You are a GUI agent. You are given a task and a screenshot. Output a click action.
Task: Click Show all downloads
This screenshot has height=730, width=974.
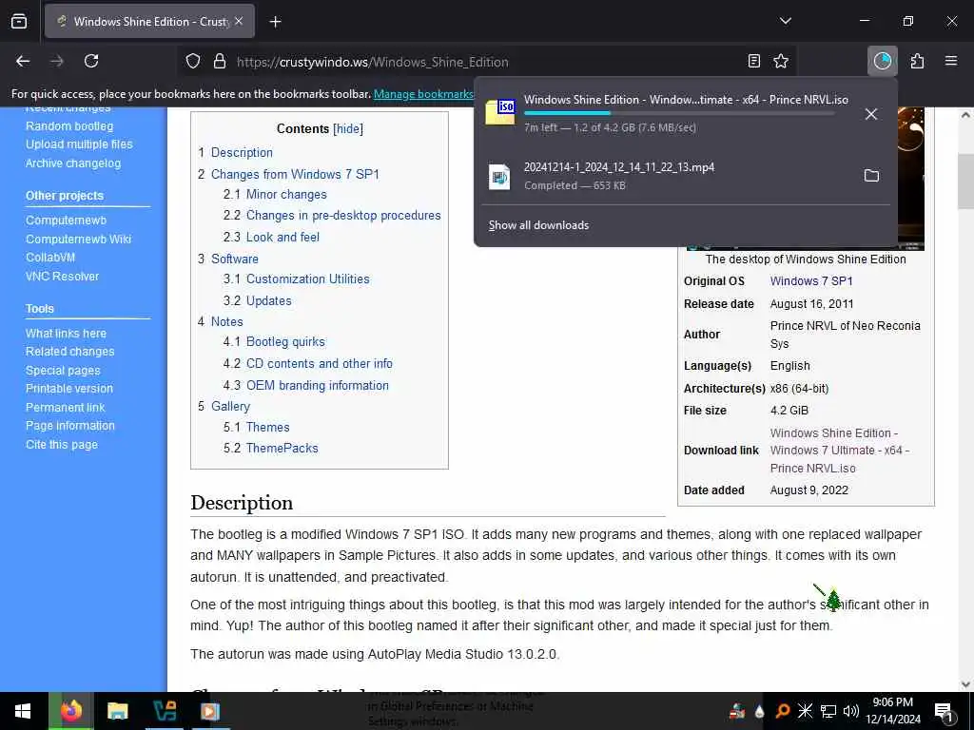click(538, 225)
